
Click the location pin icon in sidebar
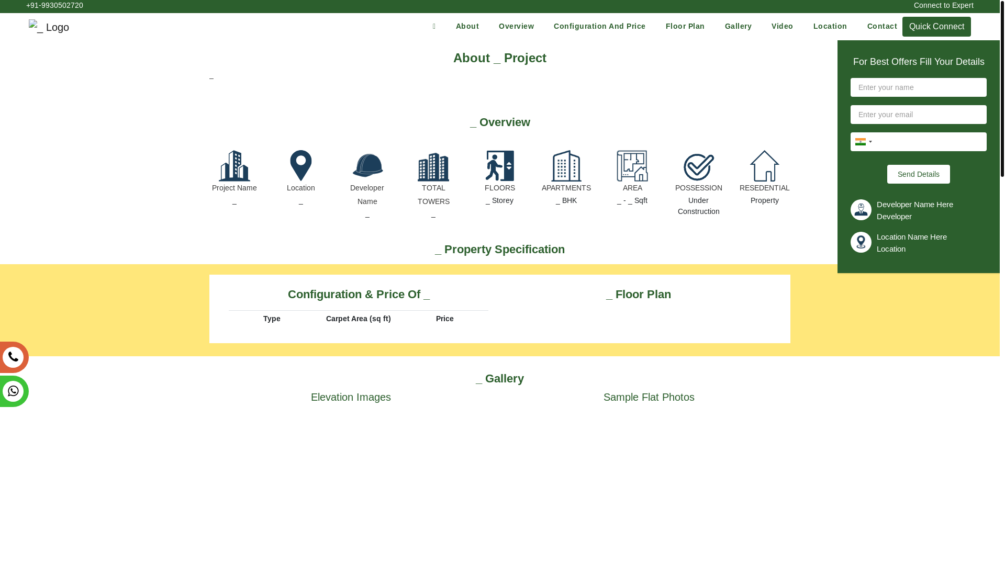(x=861, y=242)
